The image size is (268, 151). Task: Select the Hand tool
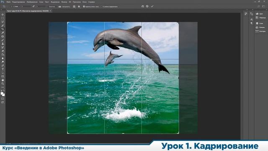click(3, 80)
